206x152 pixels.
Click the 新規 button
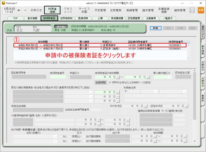(155, 28)
